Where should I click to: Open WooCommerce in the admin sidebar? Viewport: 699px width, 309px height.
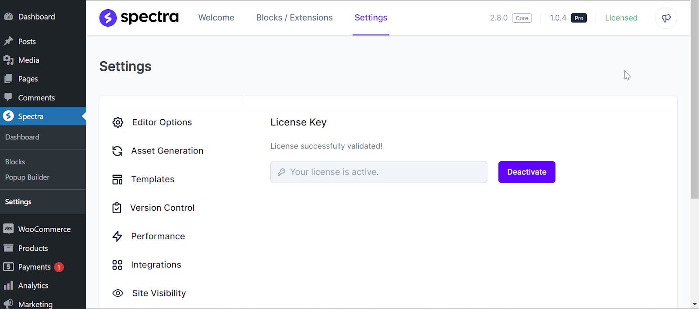pyautogui.click(x=44, y=229)
